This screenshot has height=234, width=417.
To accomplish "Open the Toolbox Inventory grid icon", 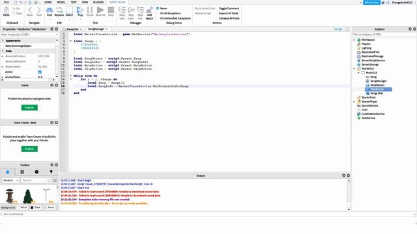I will (x=22, y=172).
